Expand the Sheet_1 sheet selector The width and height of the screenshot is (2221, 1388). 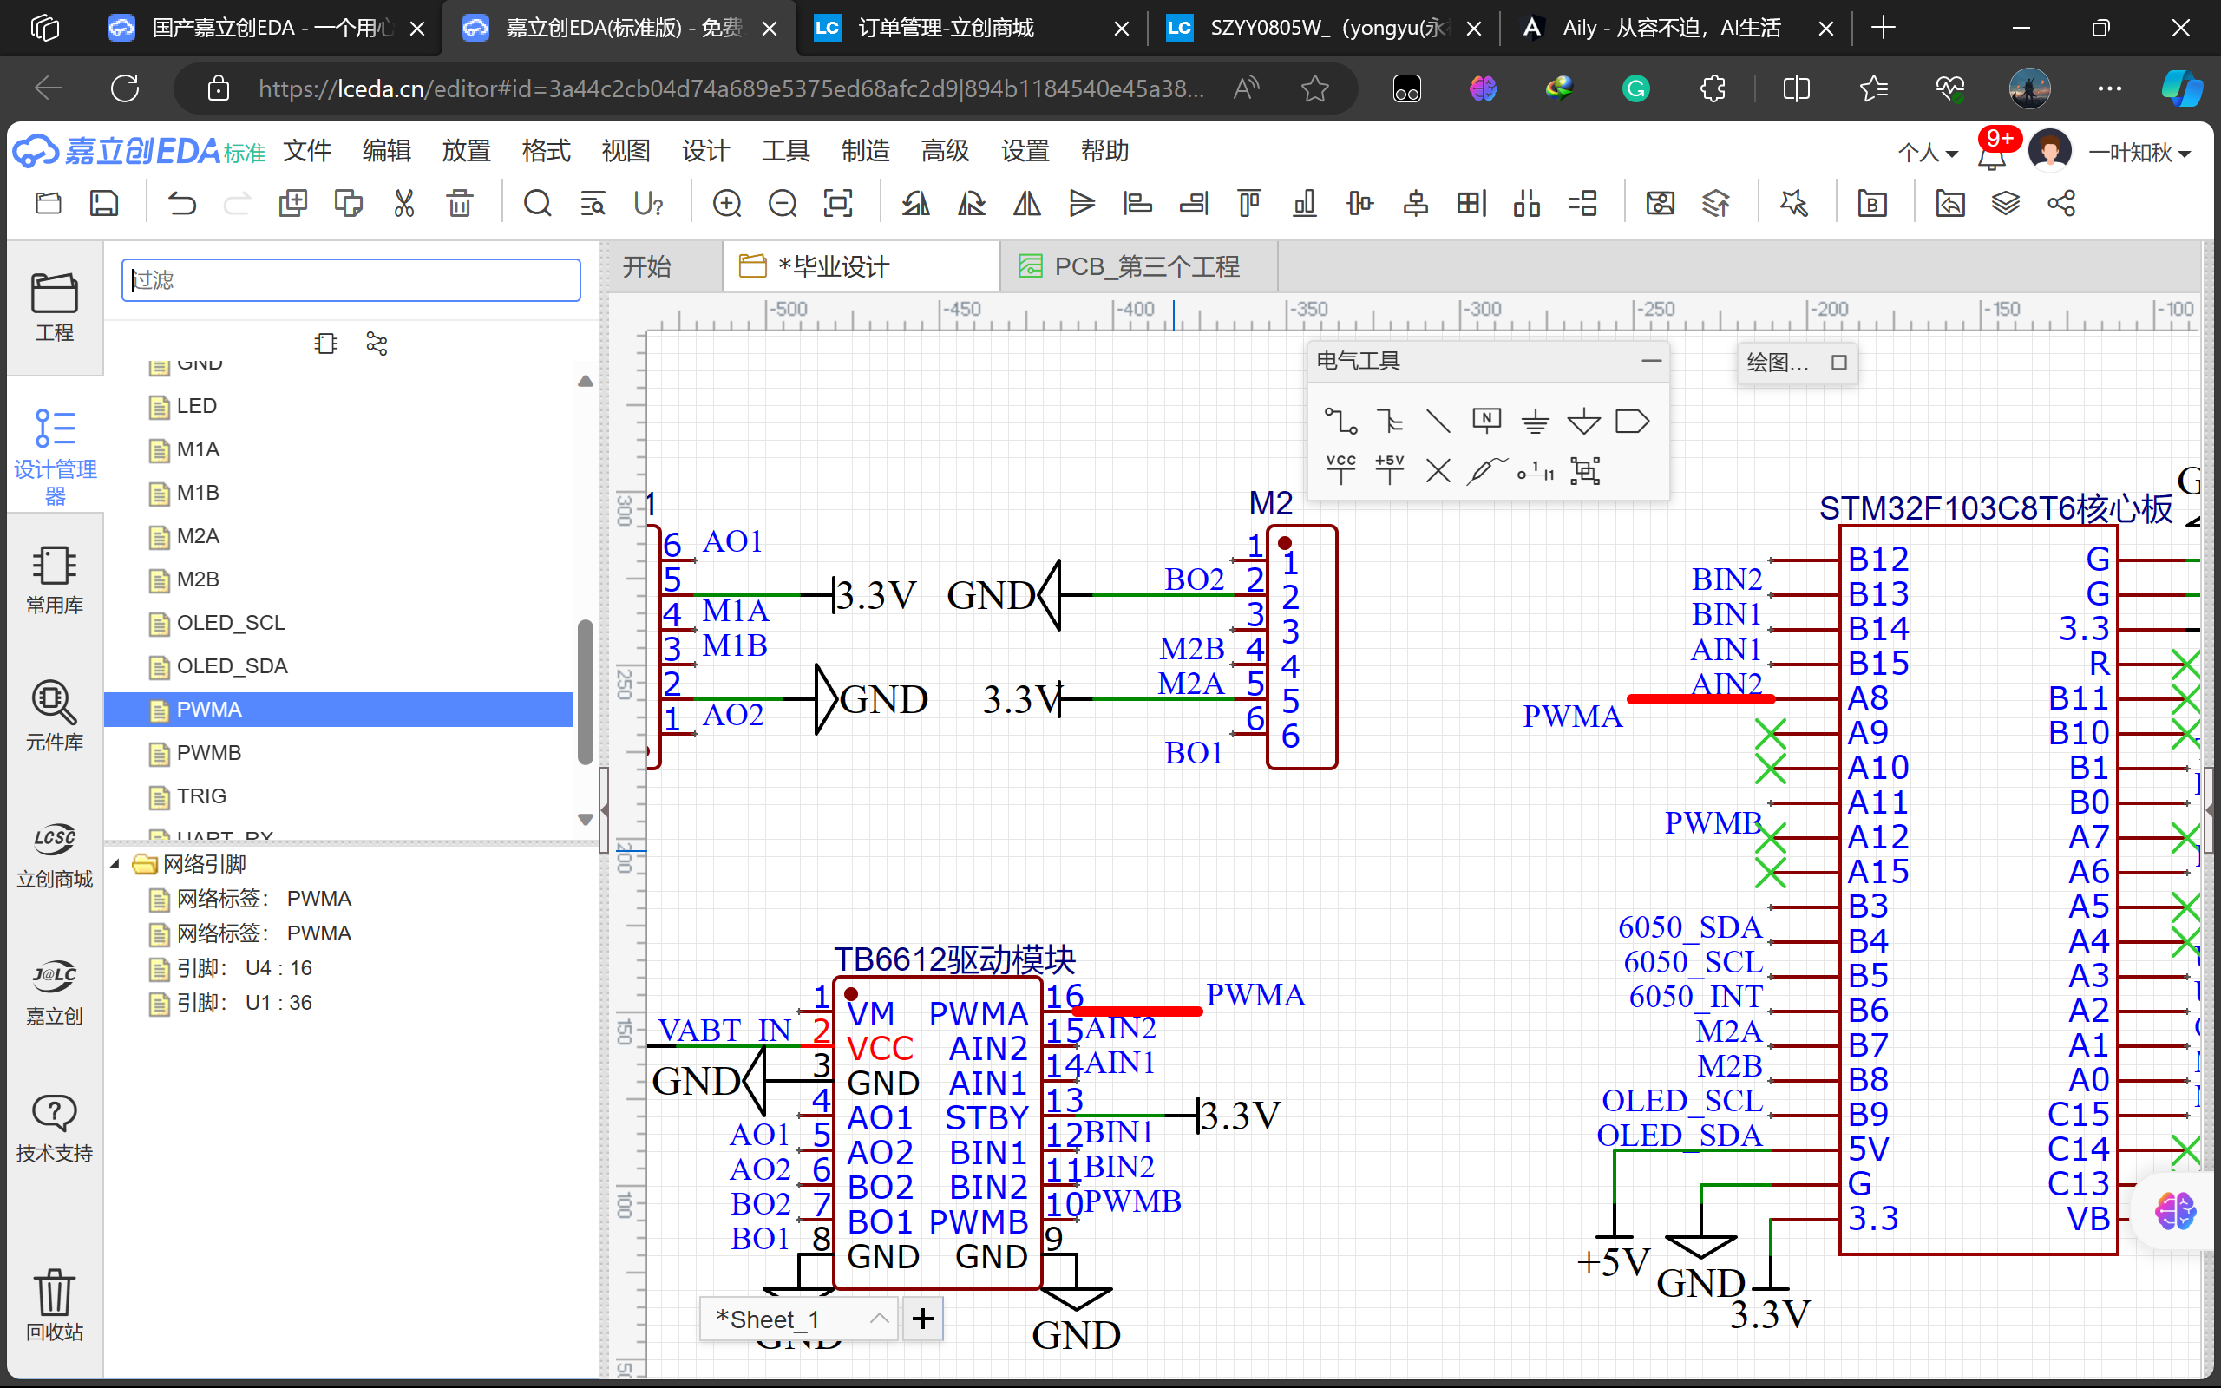pos(878,1319)
